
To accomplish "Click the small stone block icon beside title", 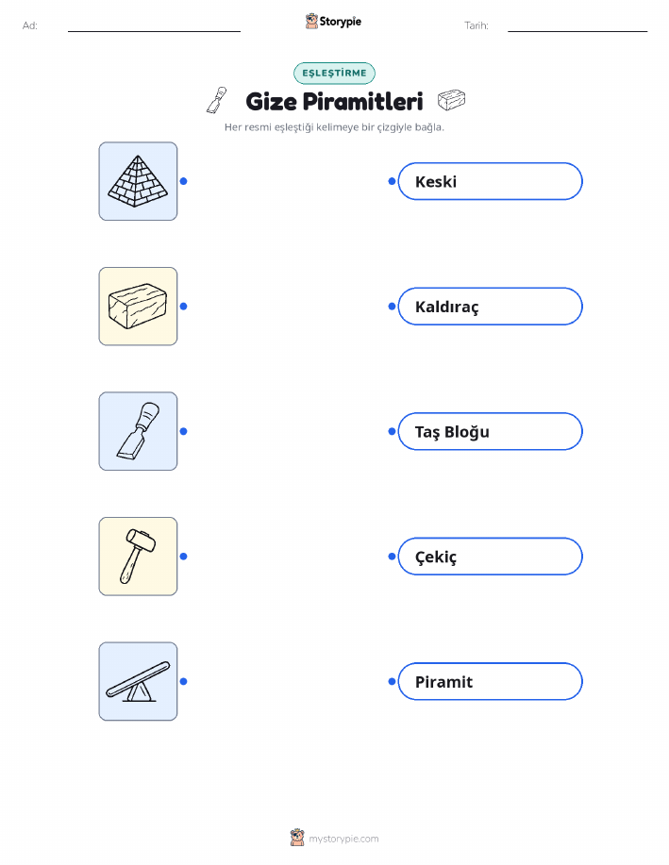I will tap(452, 100).
